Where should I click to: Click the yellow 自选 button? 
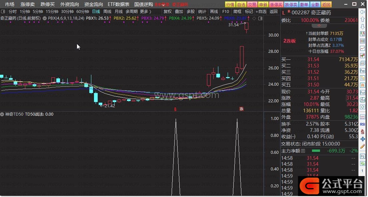[241, 4]
